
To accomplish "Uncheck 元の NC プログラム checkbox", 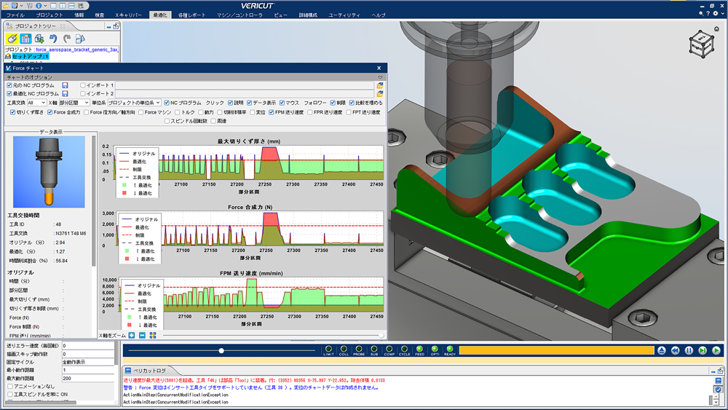I will click(x=9, y=85).
